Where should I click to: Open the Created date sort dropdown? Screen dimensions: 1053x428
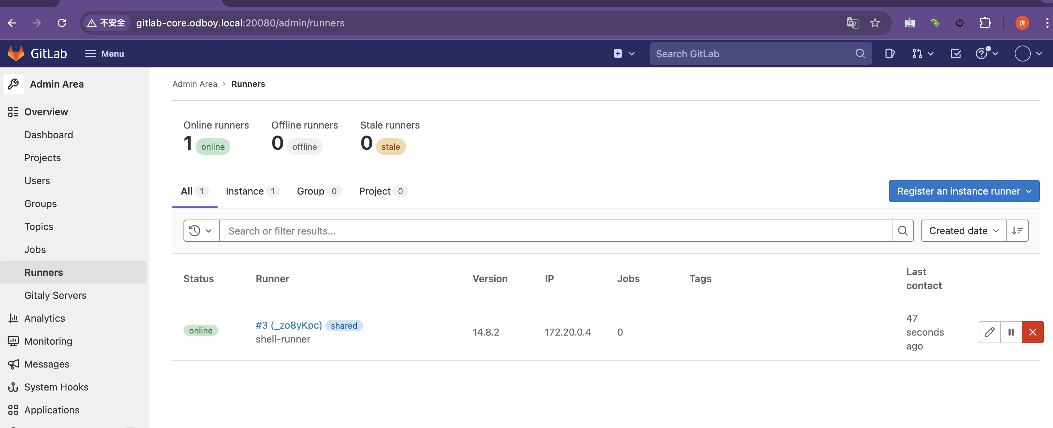point(963,231)
